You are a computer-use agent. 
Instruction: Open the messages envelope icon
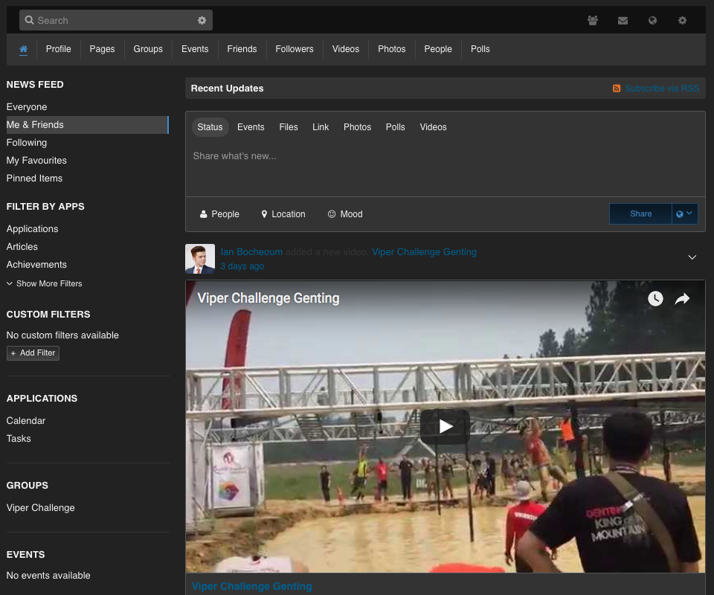point(623,20)
